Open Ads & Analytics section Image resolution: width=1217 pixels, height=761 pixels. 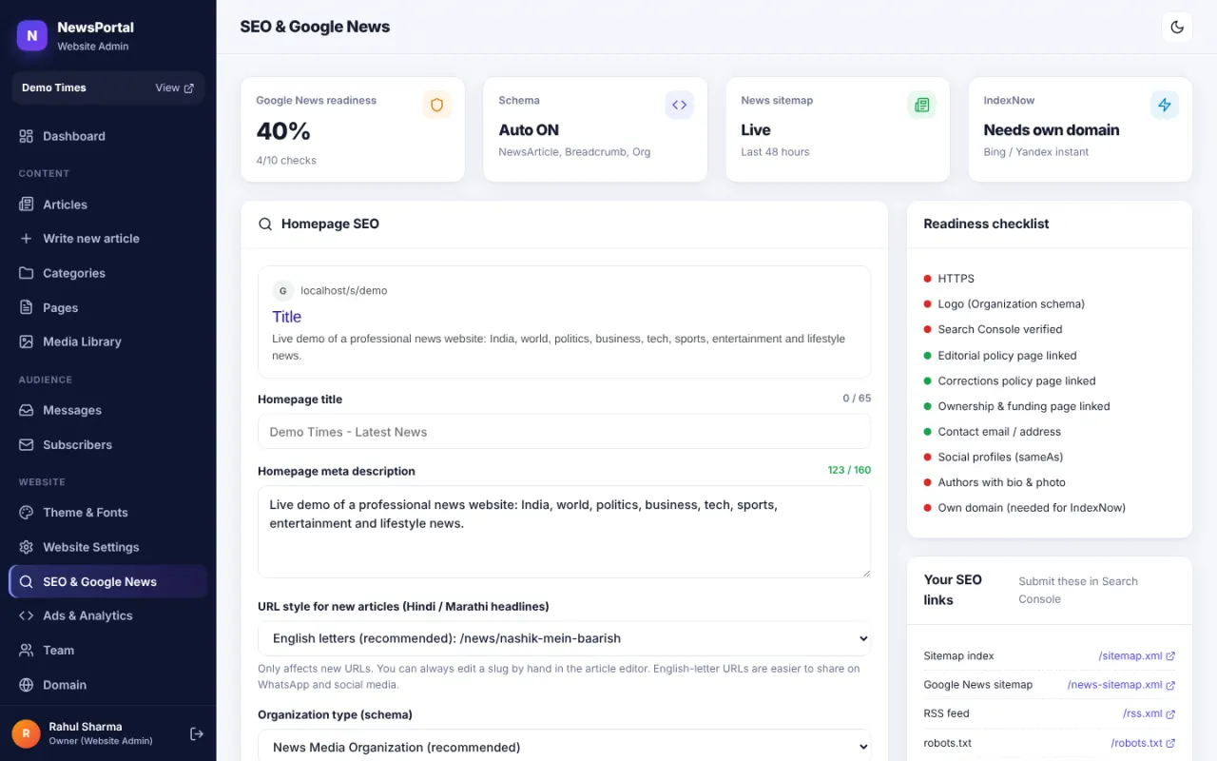[x=108, y=615]
